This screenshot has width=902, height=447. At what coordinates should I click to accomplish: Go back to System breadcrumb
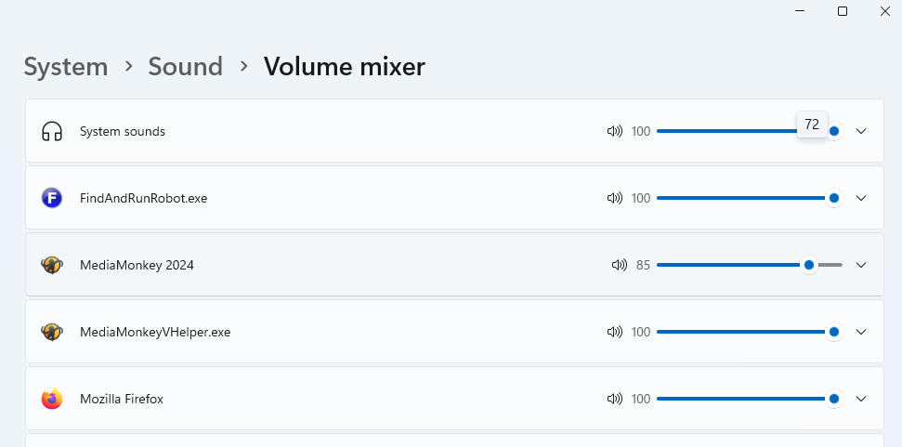point(66,67)
